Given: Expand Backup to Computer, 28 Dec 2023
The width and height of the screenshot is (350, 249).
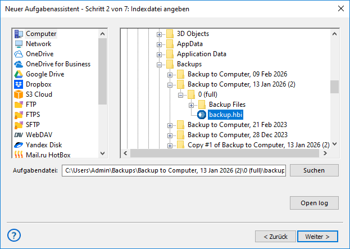Looking at the screenshot, I should (170, 135).
